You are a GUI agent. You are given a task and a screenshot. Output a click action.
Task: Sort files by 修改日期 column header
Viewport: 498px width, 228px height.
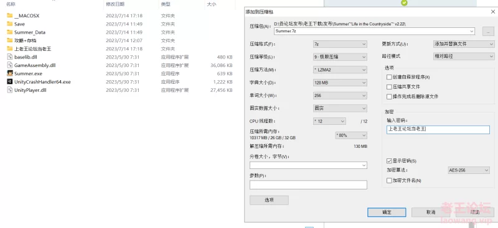tap(115, 4)
